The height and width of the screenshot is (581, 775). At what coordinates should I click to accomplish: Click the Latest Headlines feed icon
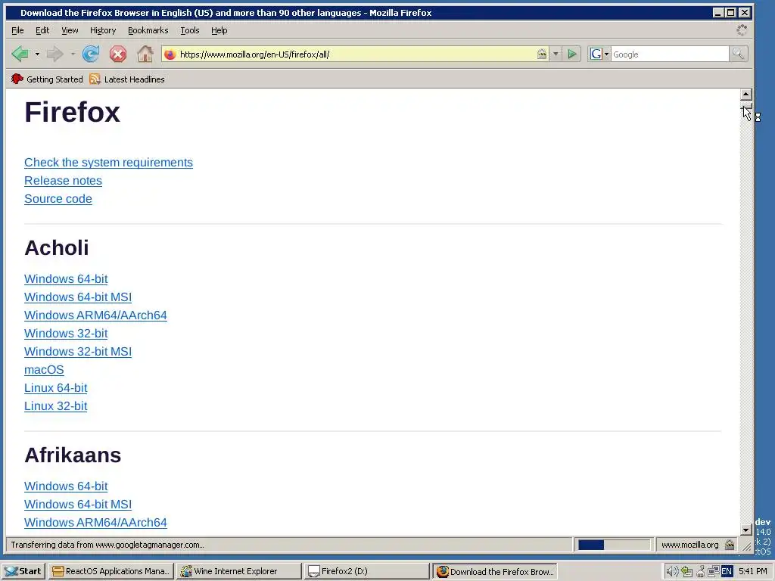pos(95,79)
